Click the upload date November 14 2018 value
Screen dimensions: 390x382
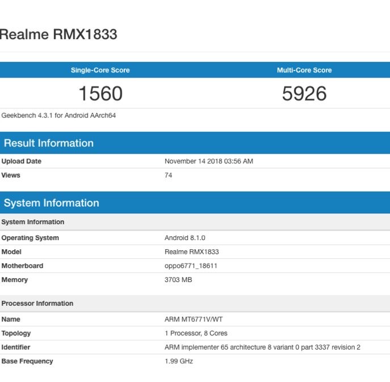pyautogui.click(x=209, y=161)
